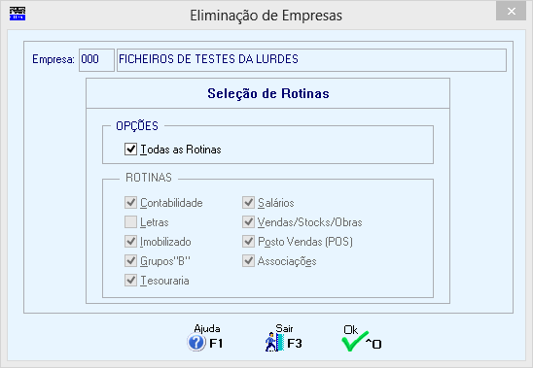The width and height of the screenshot is (533, 368).
Task: Click the F1 shortcut text
Action: tap(216, 344)
